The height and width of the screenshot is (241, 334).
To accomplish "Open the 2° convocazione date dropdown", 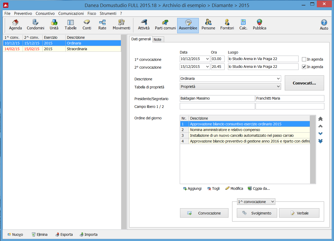I will (207, 67).
